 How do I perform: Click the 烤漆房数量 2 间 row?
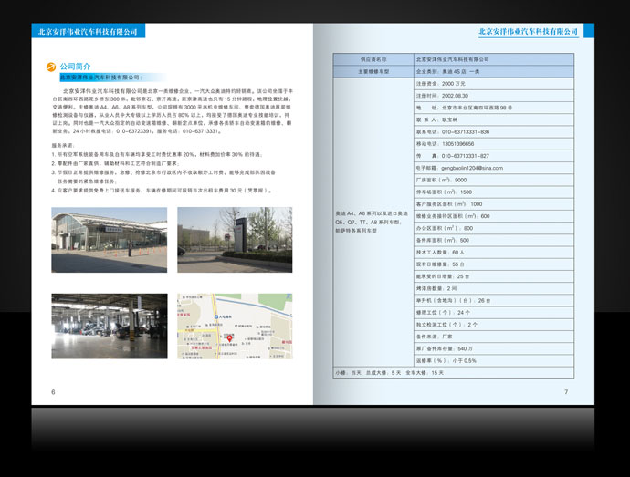tap(494, 288)
